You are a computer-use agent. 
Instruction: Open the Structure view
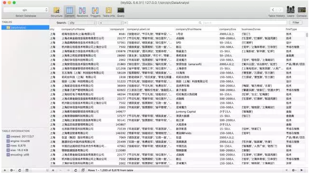coord(57,12)
